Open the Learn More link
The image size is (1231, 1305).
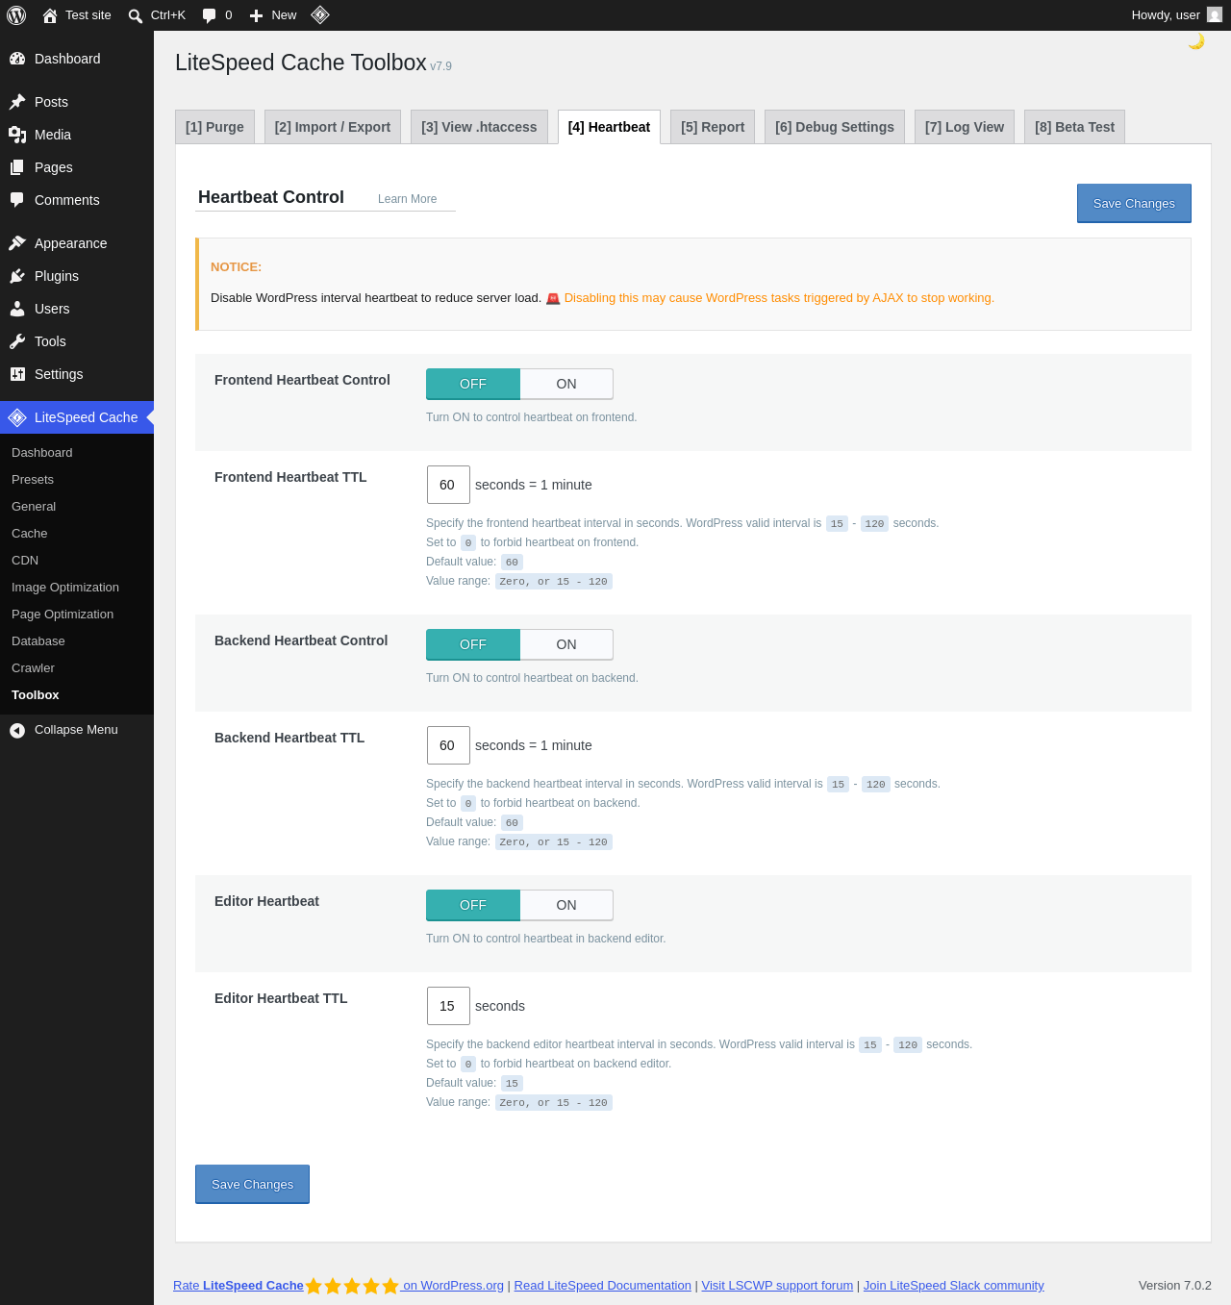point(407,199)
